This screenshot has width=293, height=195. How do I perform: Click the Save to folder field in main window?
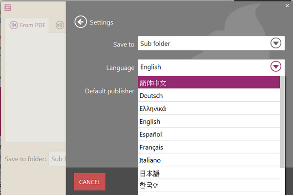58,159
